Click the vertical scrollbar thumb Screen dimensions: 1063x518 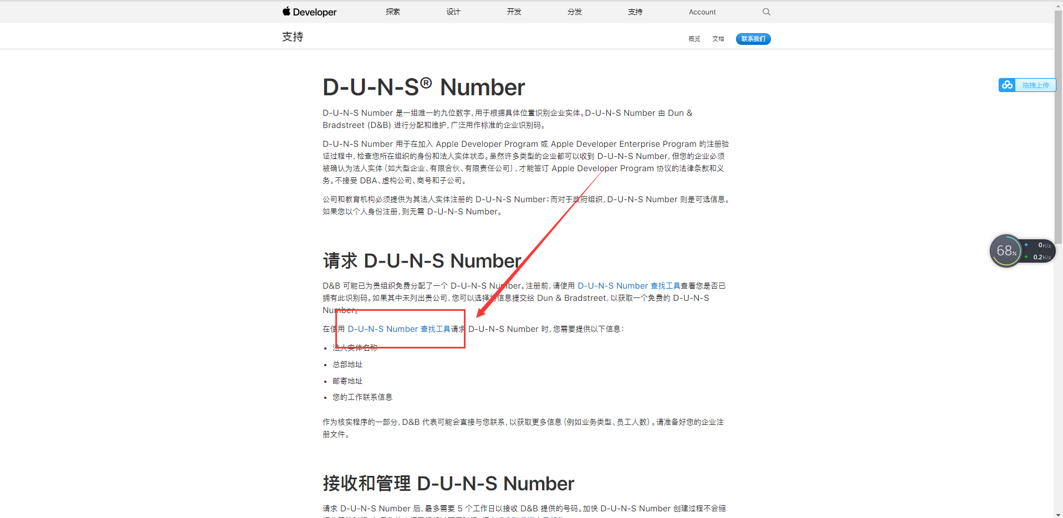coord(1058,126)
